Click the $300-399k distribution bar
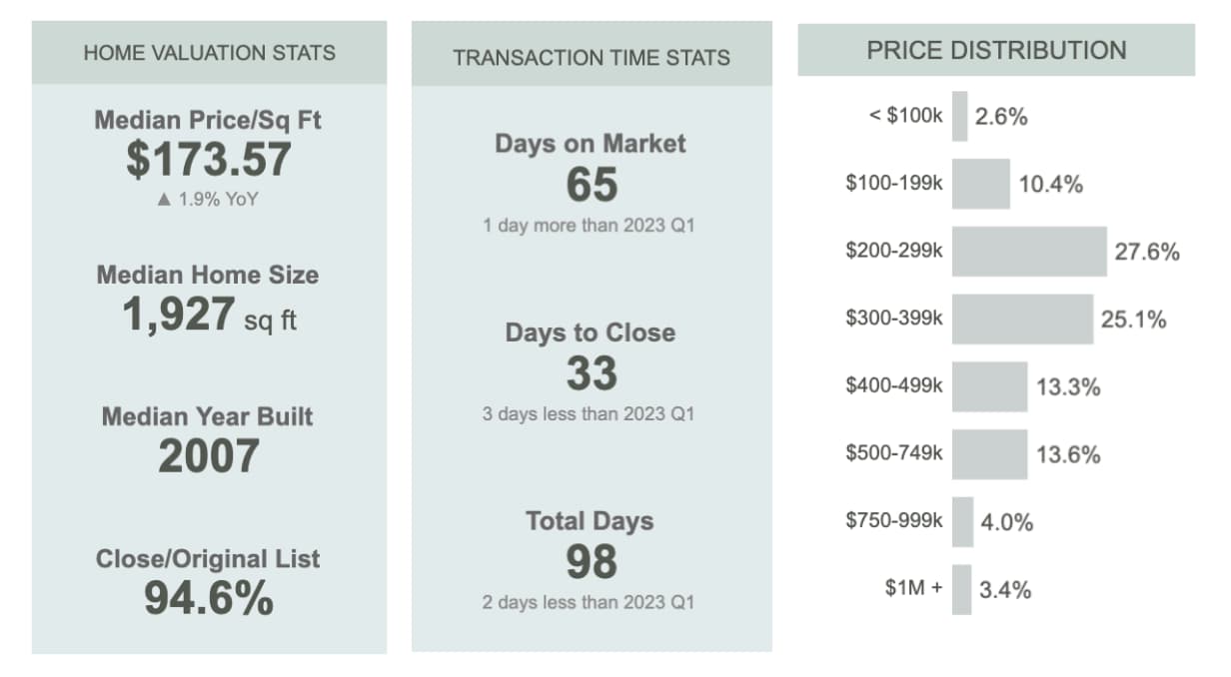The height and width of the screenshot is (677, 1231). tap(1021, 320)
